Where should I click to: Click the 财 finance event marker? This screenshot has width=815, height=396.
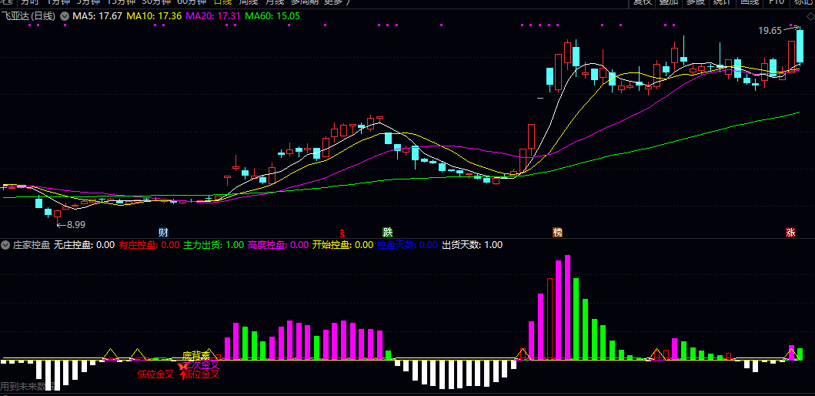pos(163,232)
